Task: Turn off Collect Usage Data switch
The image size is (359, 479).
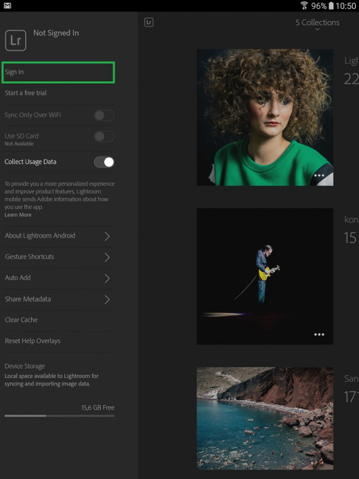Action: [x=104, y=162]
